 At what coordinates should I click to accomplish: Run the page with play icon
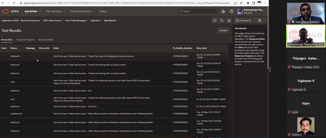tap(259, 20)
